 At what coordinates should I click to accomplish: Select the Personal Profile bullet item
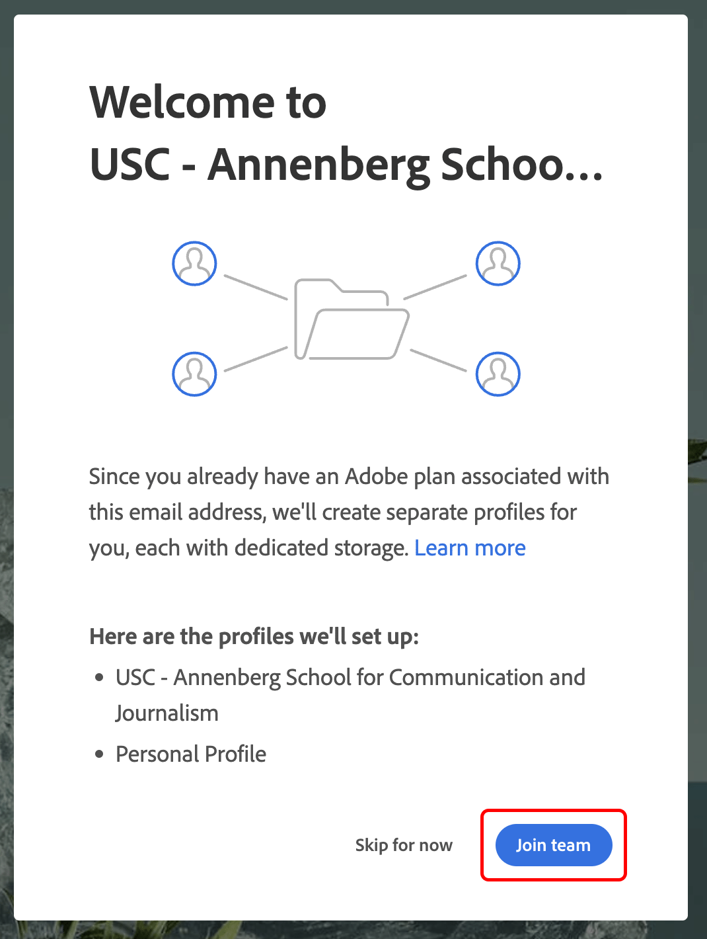click(190, 754)
